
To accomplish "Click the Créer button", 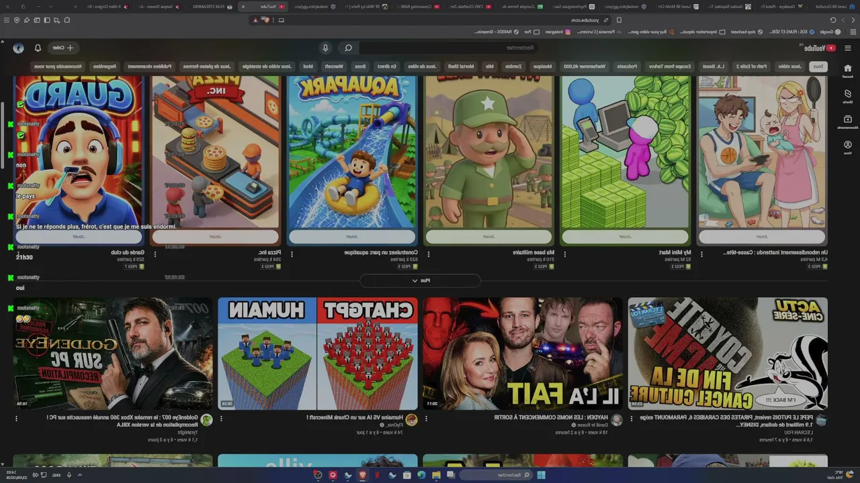I will tap(64, 48).
